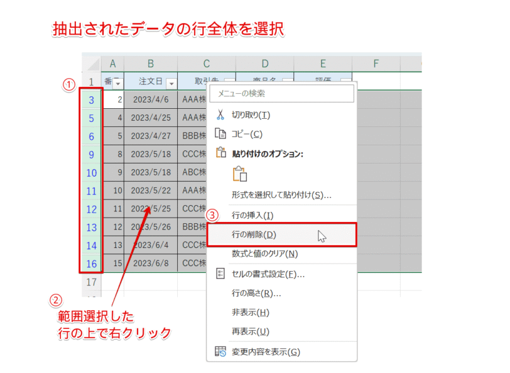
Task: Choose 形式を選択して貼り付け(S)...
Action: pyautogui.click(x=281, y=195)
